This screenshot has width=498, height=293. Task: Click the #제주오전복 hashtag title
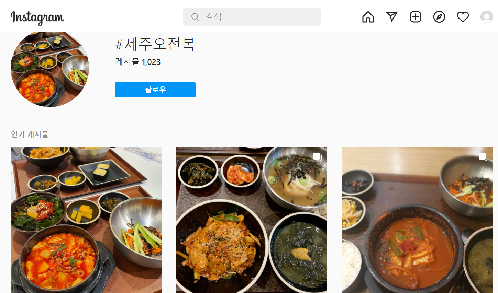(x=155, y=44)
